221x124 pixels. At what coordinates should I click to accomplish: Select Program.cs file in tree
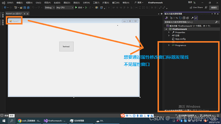pyautogui.click(x=181, y=45)
